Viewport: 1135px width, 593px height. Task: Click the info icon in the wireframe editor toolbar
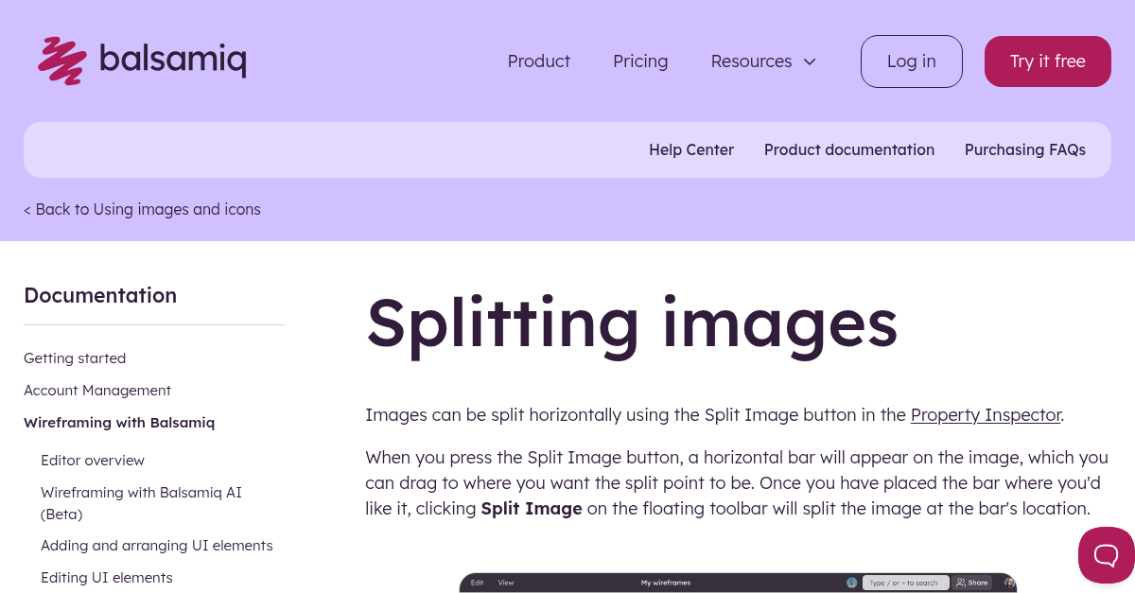point(852,583)
